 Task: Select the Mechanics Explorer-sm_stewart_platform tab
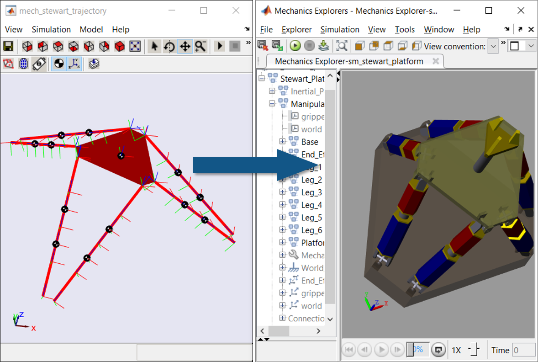349,61
